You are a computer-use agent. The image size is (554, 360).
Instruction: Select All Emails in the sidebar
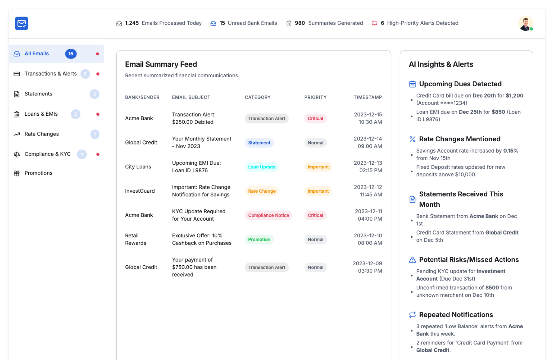coord(37,54)
